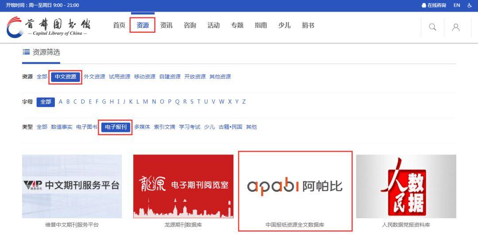Click the Capital Library of China logo
478x235 pixels.
tap(49, 27)
